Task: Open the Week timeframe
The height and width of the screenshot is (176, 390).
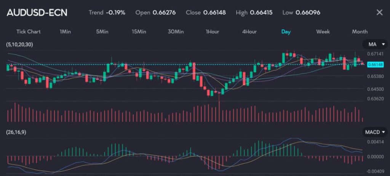Action: click(x=323, y=32)
